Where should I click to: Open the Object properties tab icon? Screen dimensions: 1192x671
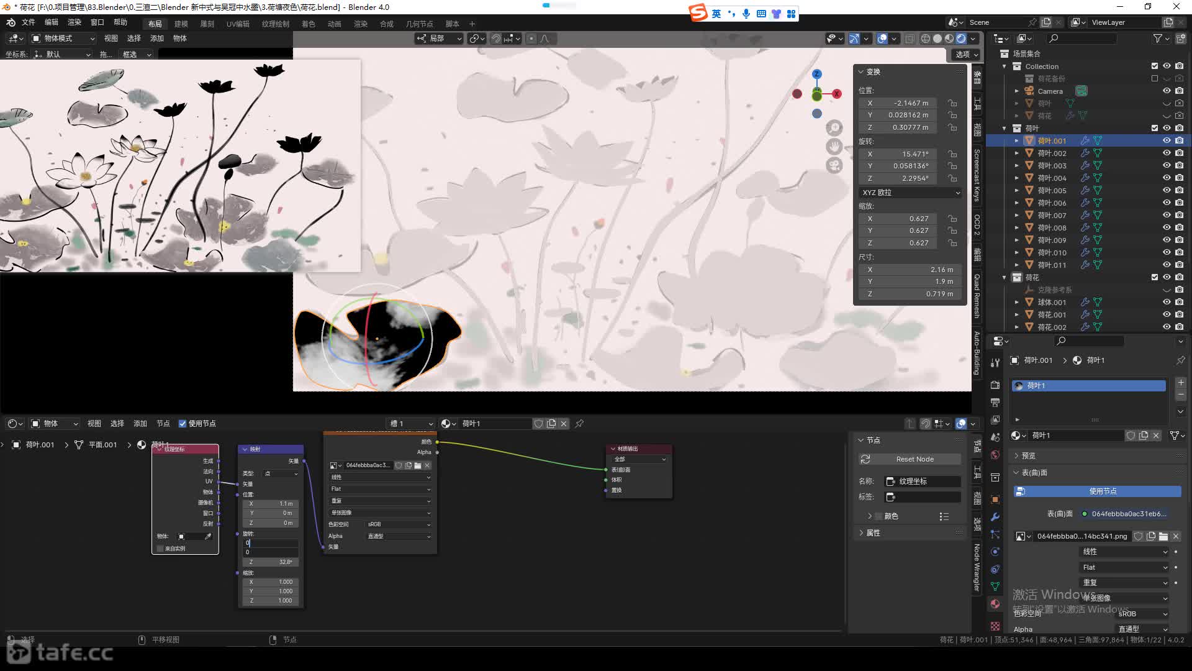995,500
